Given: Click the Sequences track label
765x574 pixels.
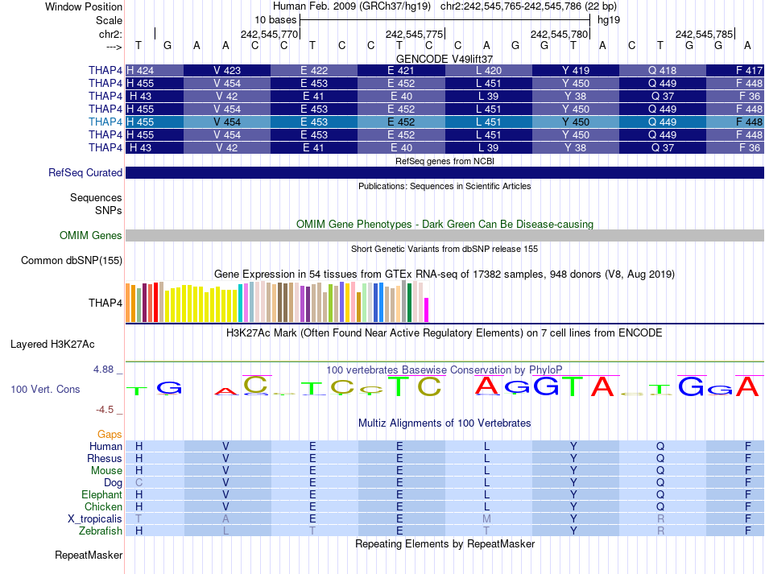Looking at the screenshot, I should [96, 197].
